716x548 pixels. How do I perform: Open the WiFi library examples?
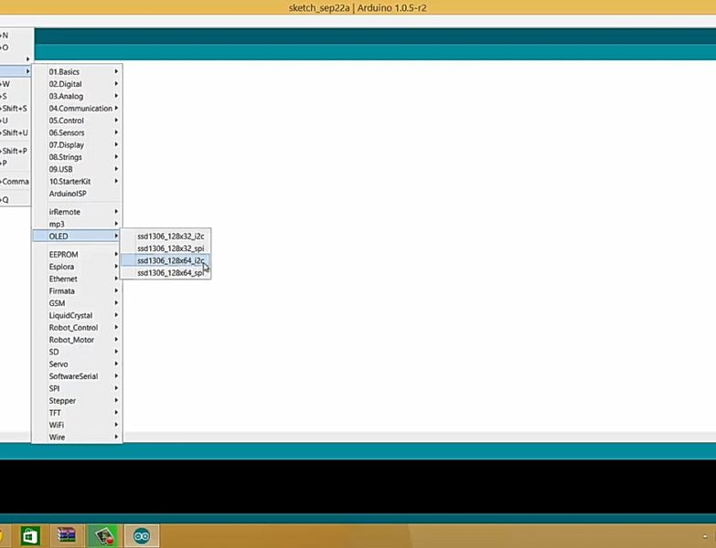(x=77, y=425)
